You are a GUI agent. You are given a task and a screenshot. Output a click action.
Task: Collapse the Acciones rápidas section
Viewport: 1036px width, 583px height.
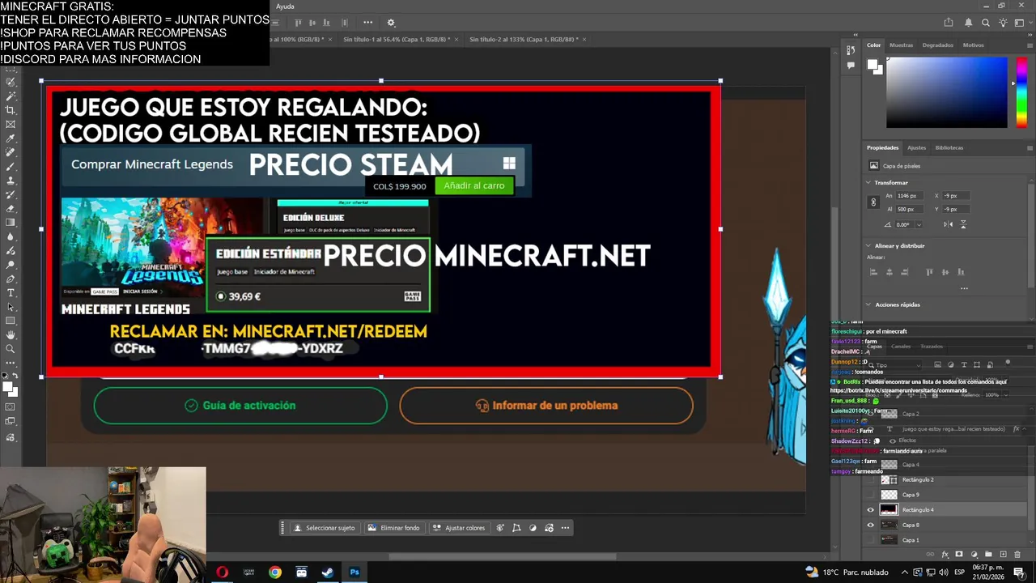[869, 304]
